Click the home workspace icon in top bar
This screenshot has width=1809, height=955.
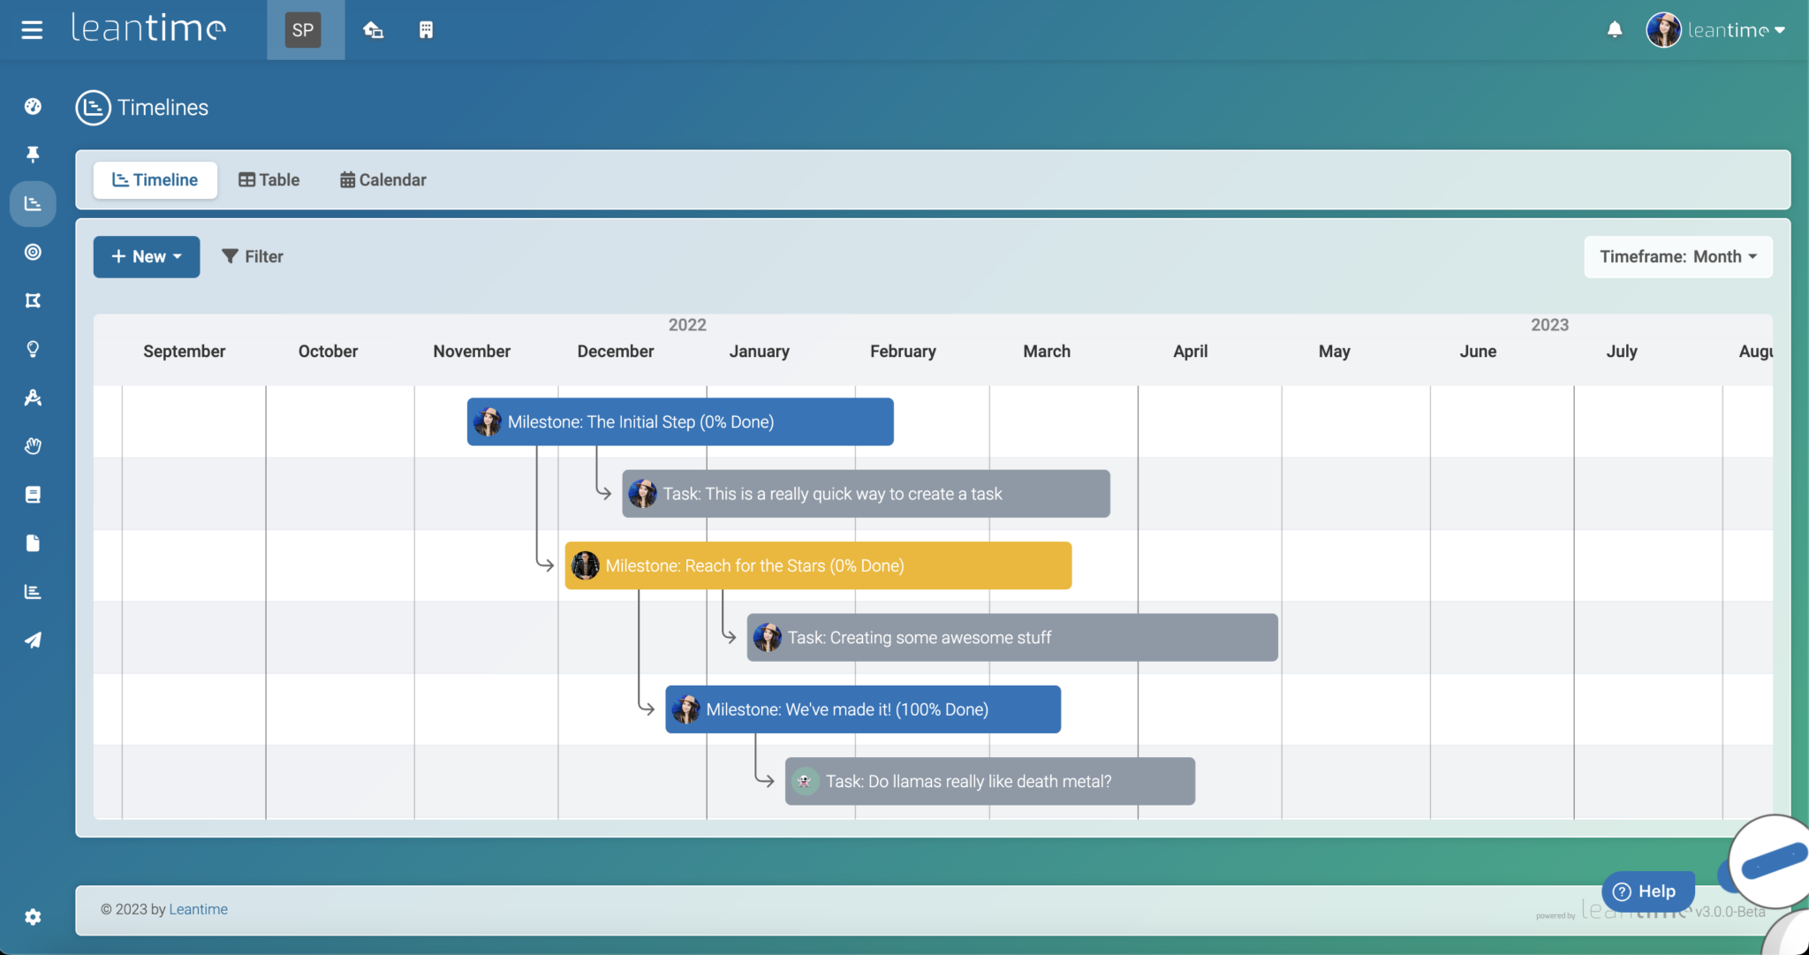point(373,29)
